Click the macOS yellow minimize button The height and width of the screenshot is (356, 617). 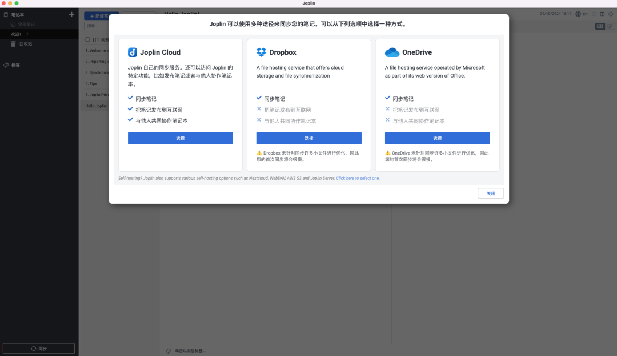10,3
